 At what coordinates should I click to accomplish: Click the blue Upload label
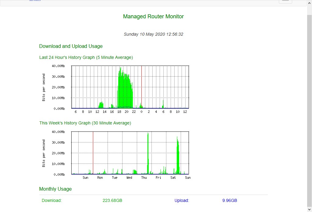182,201
